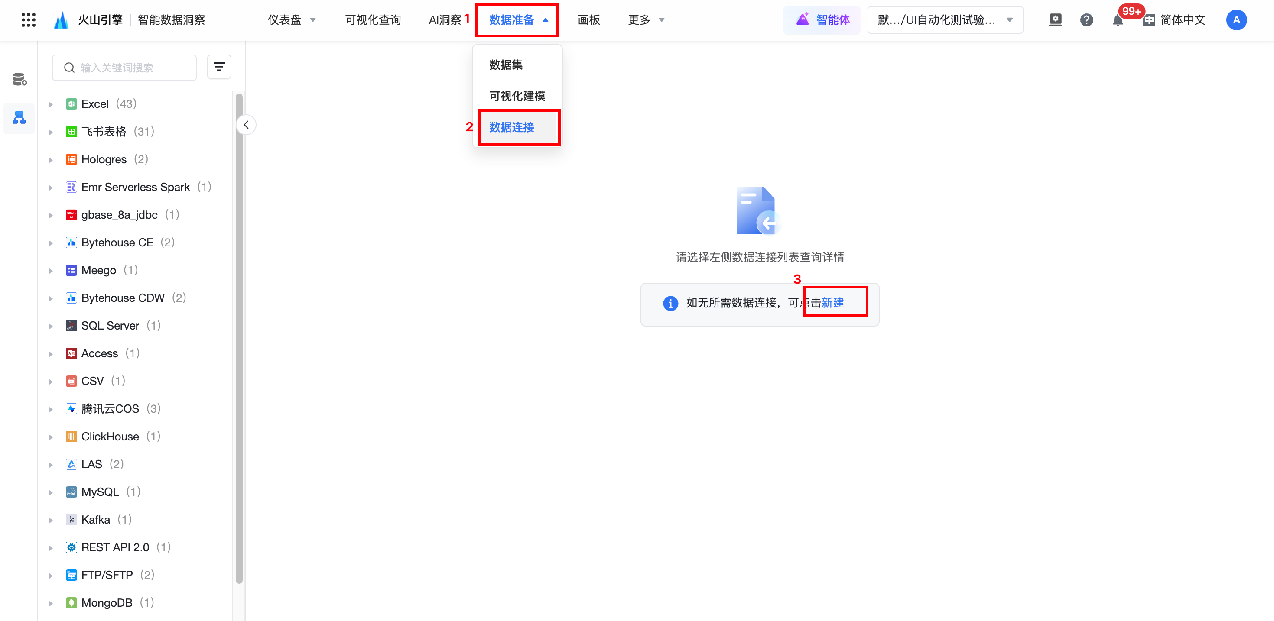Viewport: 1274px width, 621px height.
Task: Click the 新建 link
Action: pyautogui.click(x=833, y=303)
